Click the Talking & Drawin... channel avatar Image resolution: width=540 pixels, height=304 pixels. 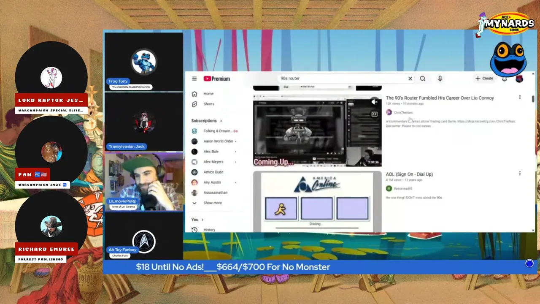tap(194, 131)
